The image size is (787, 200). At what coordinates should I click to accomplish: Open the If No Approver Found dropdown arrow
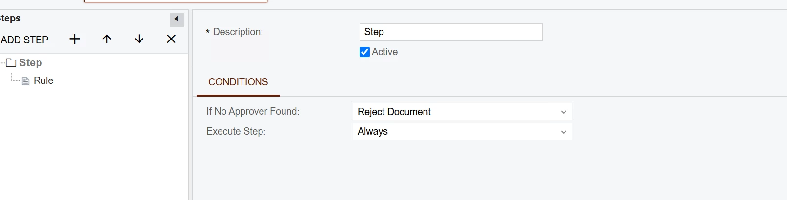coord(564,112)
